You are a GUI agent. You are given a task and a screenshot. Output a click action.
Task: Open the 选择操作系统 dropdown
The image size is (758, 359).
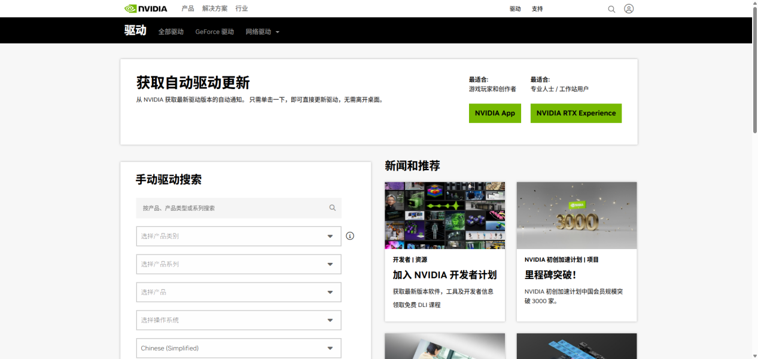click(239, 320)
